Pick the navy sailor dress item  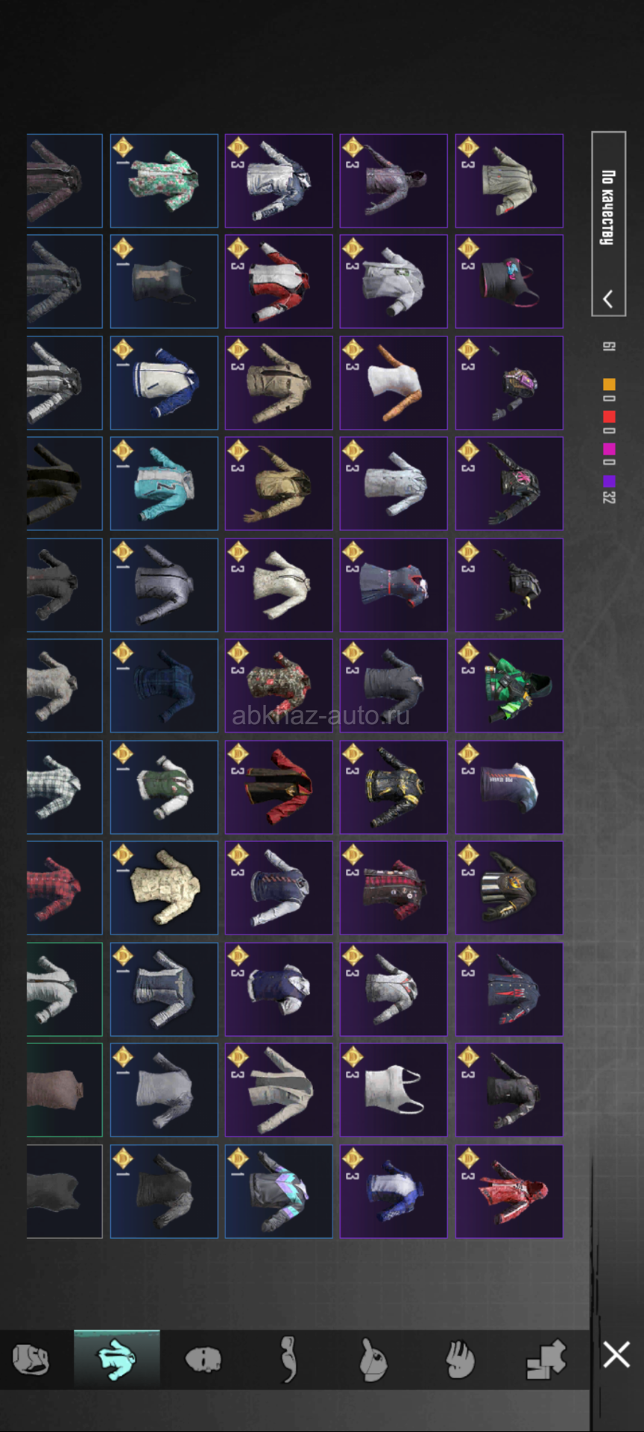pyautogui.click(x=394, y=585)
